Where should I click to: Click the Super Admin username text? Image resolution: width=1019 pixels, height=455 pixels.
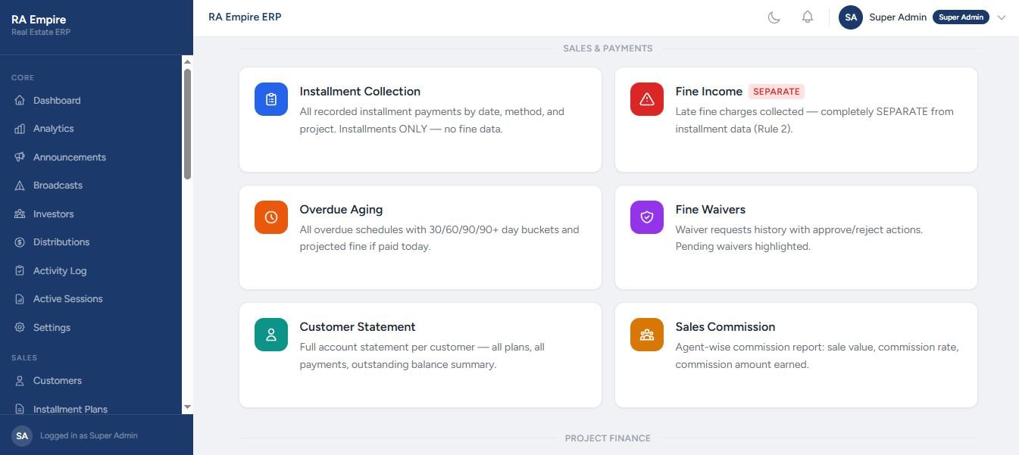[x=898, y=17]
